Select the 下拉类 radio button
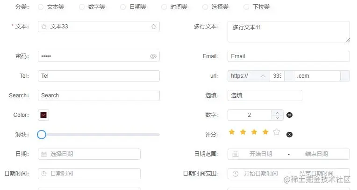The height and width of the screenshot is (190, 357). [246, 7]
